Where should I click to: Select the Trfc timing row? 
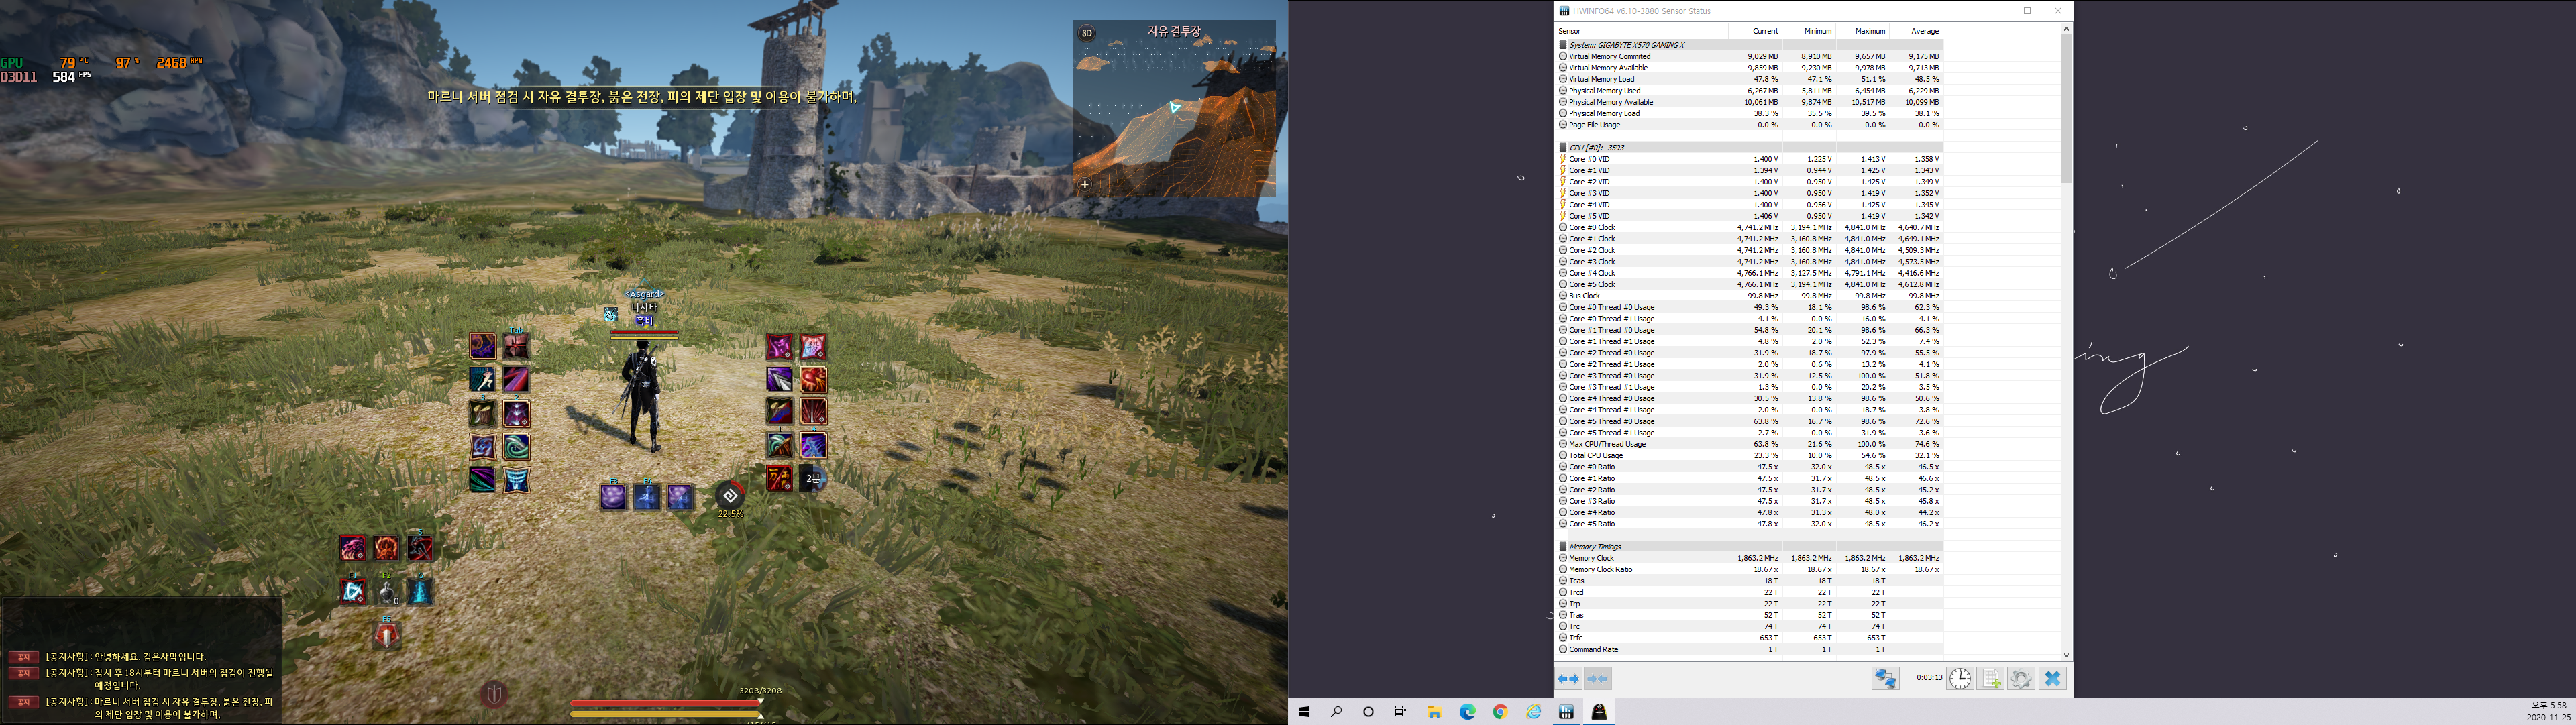tap(1750, 638)
